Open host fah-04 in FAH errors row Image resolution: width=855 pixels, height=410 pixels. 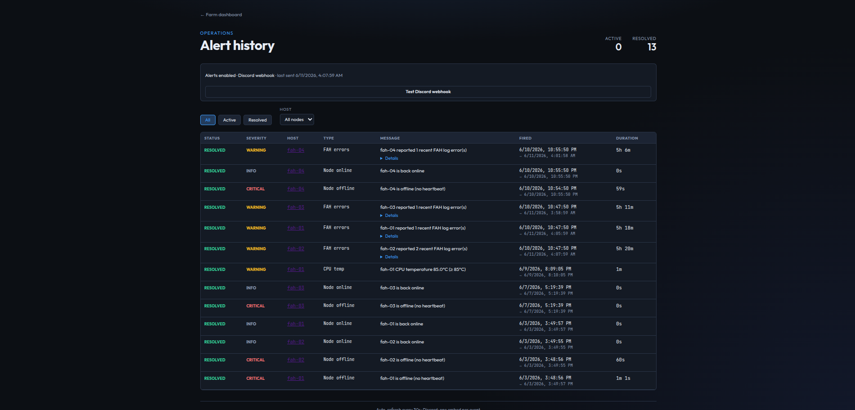click(x=296, y=150)
